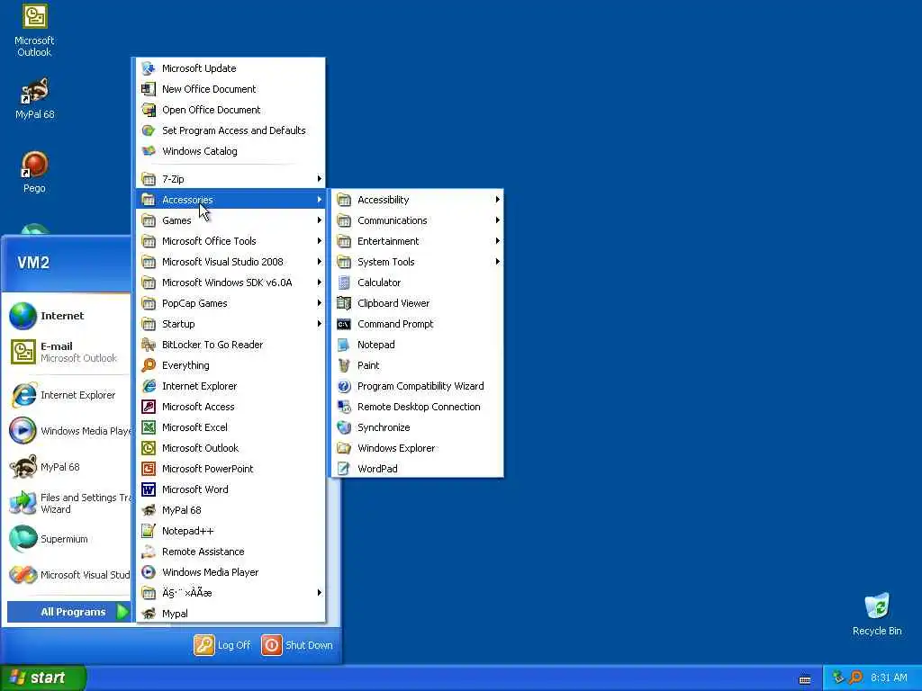Open the Calculator icon in Accessories
The width and height of the screenshot is (922, 691).
click(x=344, y=283)
